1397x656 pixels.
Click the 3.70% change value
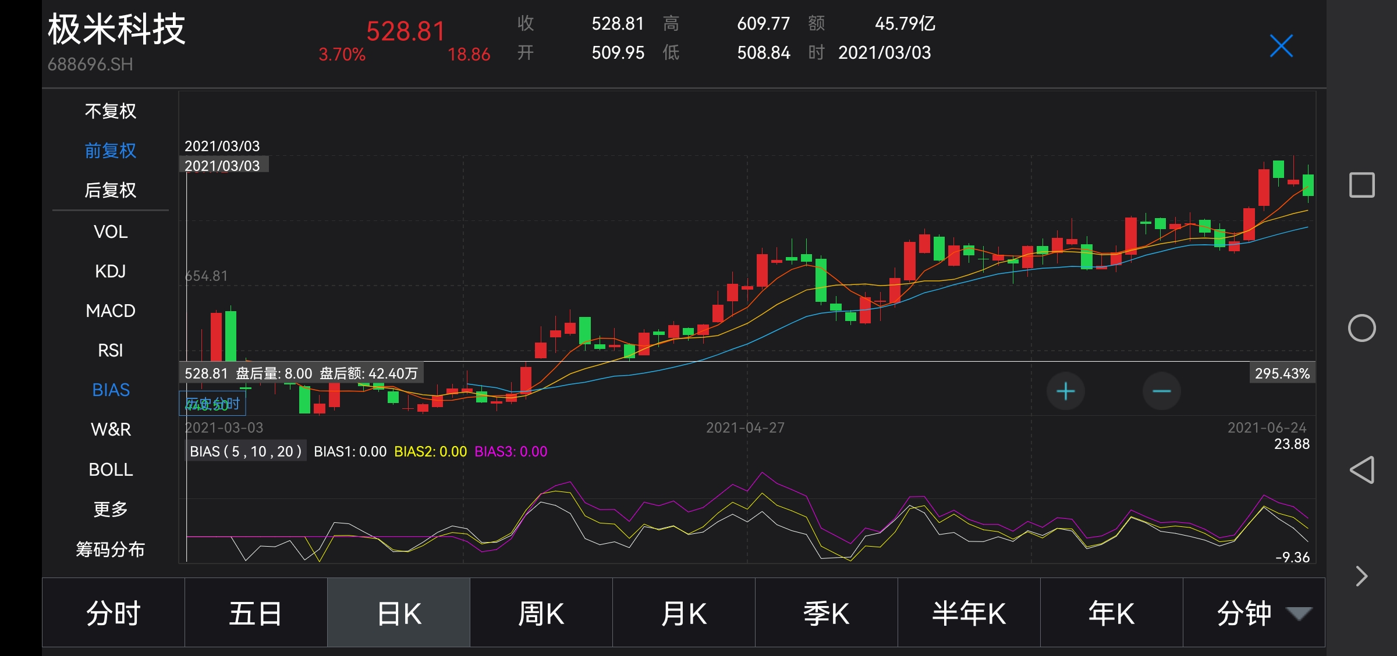342,54
